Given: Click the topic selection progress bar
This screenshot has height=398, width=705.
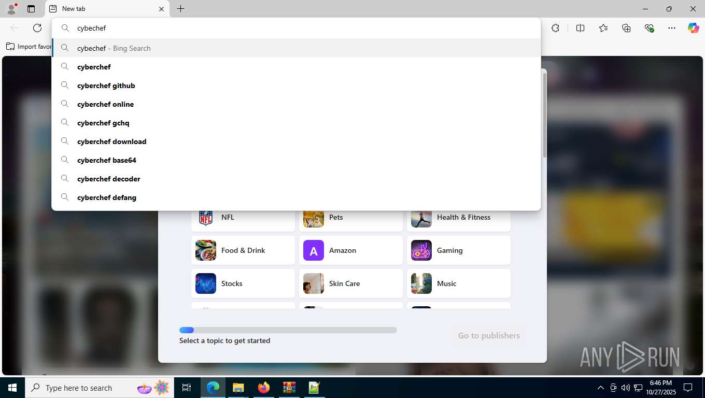Looking at the screenshot, I should tap(288, 330).
